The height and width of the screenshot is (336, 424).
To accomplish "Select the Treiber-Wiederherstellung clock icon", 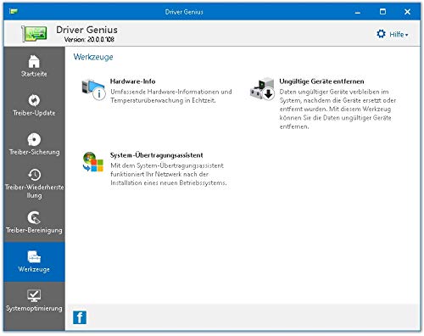I will click(x=34, y=175).
